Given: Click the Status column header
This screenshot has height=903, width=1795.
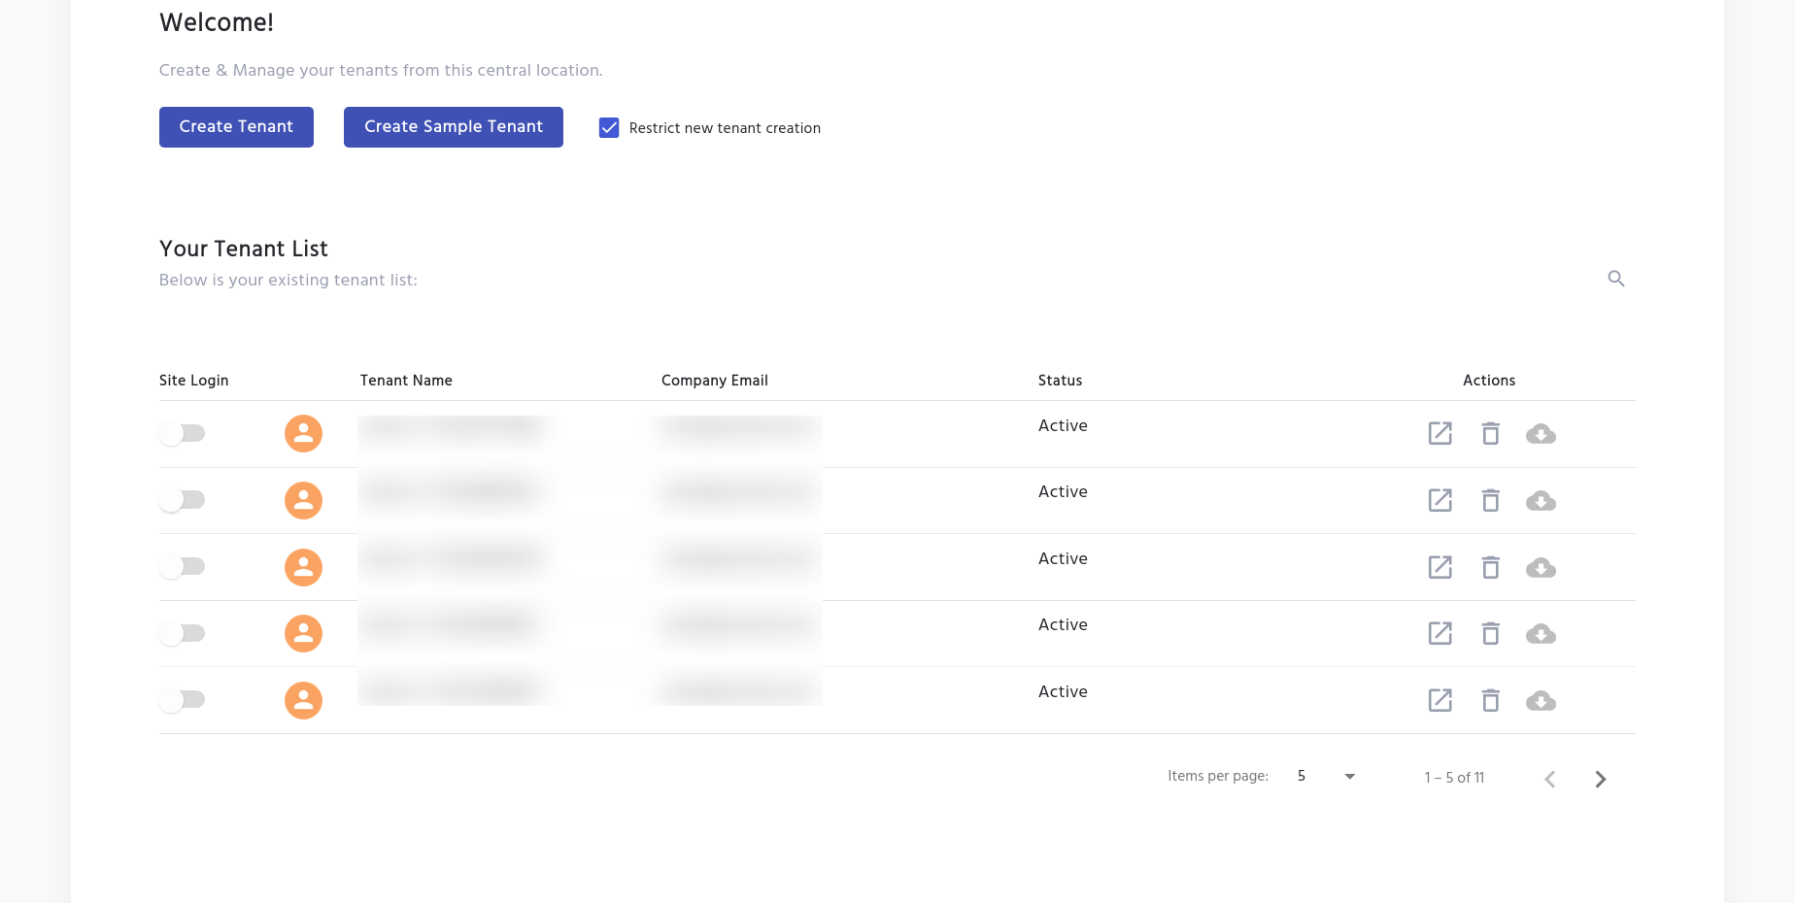Looking at the screenshot, I should [x=1060, y=381].
